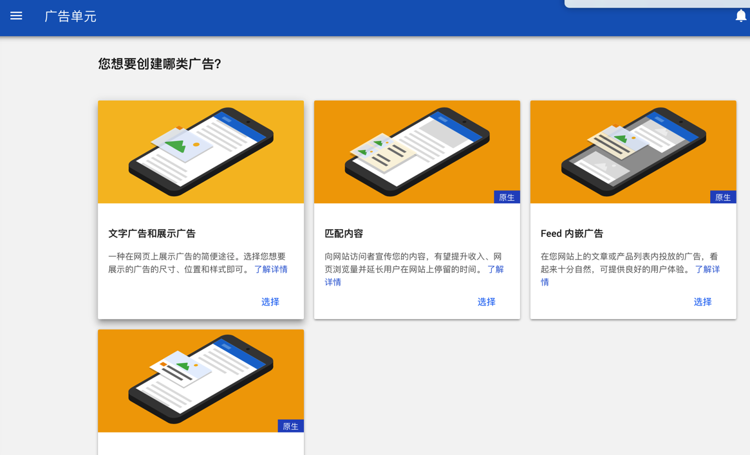The image size is (750, 455).
Task: Click the Feed 内嵌广告 card title
Action: tap(572, 233)
